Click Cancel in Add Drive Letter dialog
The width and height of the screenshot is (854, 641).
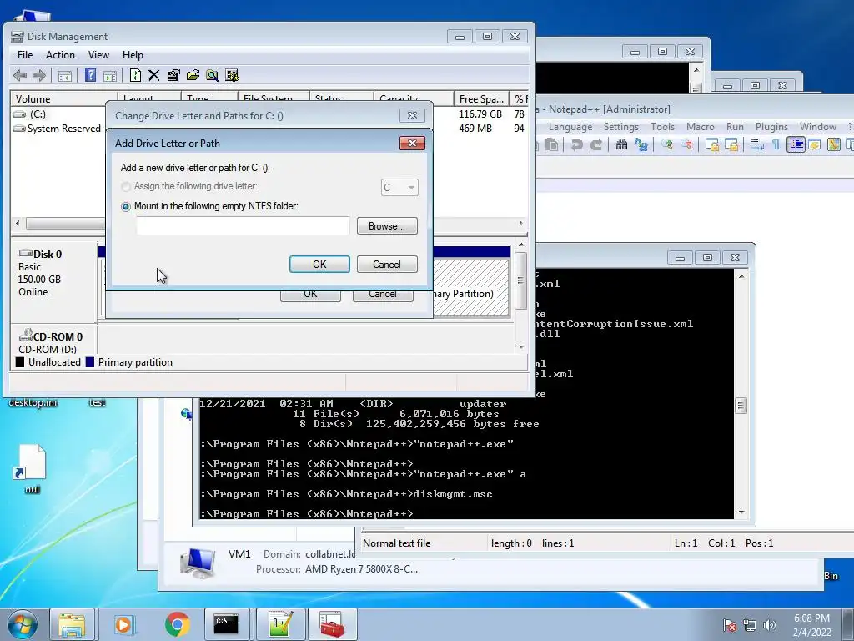[387, 265]
